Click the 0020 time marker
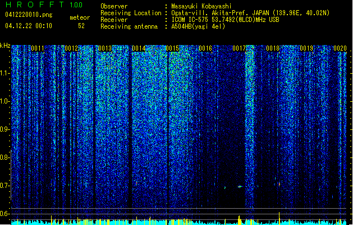353x225 pixels. (340, 48)
